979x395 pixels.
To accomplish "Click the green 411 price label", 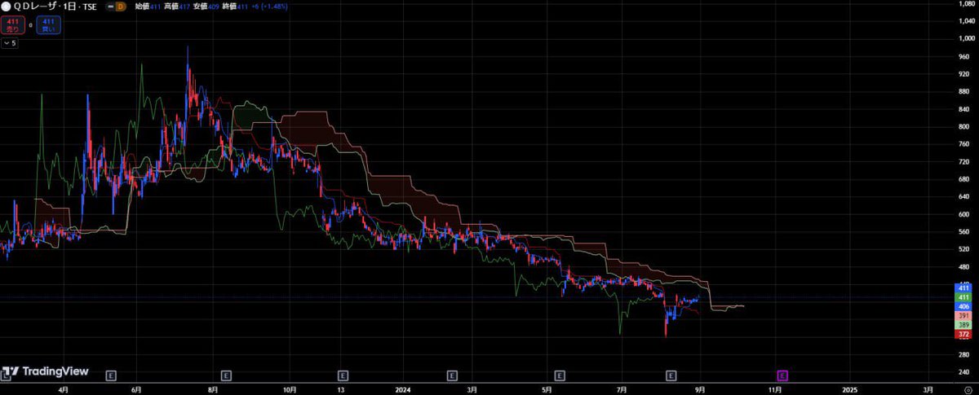I will (x=963, y=298).
